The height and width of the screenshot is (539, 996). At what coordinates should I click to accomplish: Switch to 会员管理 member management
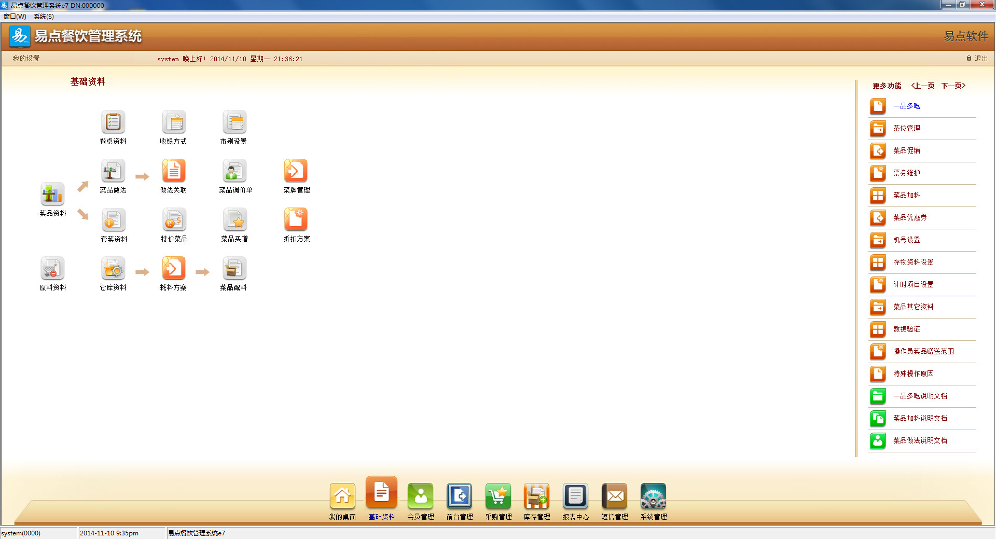tap(420, 497)
